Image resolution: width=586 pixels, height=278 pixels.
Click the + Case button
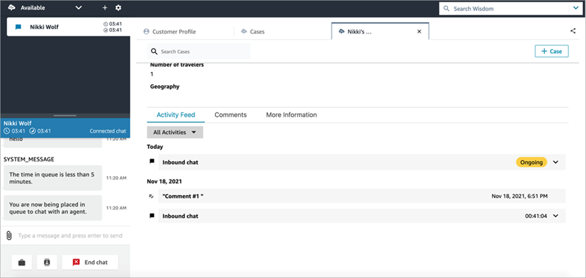pos(551,51)
